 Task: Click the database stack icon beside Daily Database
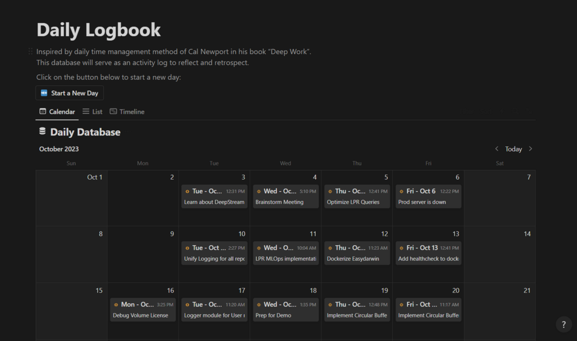pos(42,131)
